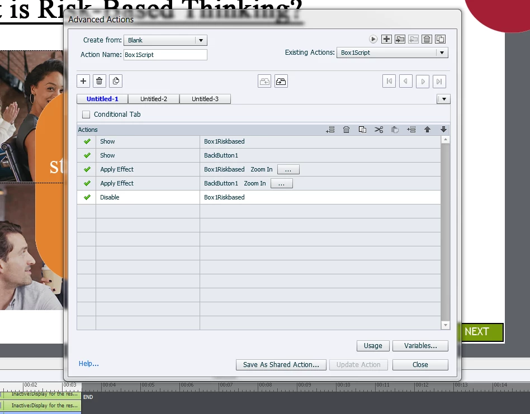Move to the next decision tab
The image size is (530, 414).
pos(423,82)
